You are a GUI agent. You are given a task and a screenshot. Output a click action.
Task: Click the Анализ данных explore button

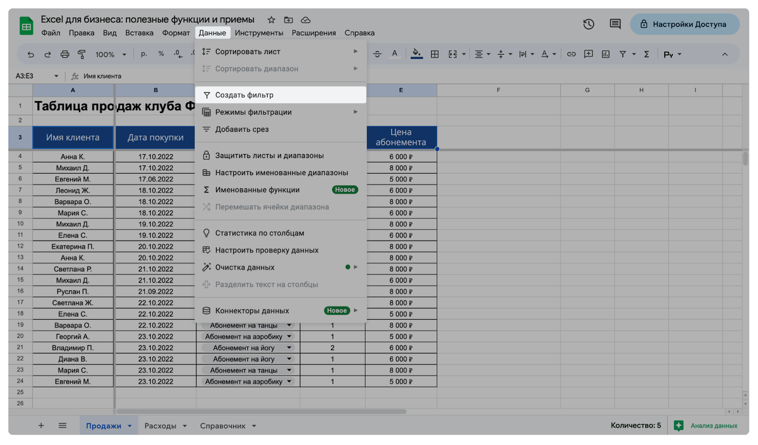point(706,425)
